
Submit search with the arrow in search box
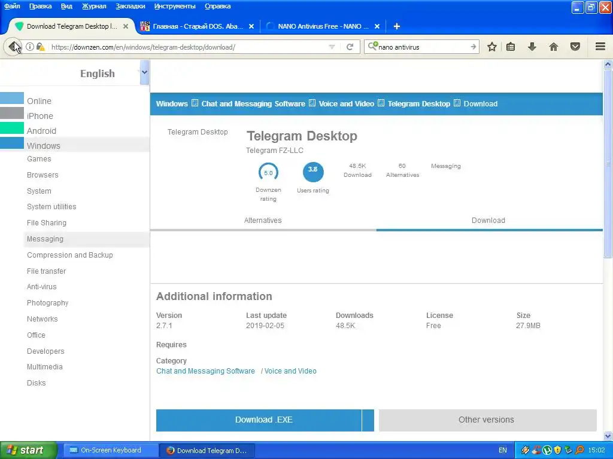pyautogui.click(x=473, y=47)
